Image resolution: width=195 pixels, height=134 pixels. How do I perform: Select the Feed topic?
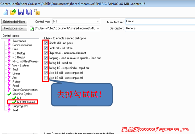coord(16,86)
